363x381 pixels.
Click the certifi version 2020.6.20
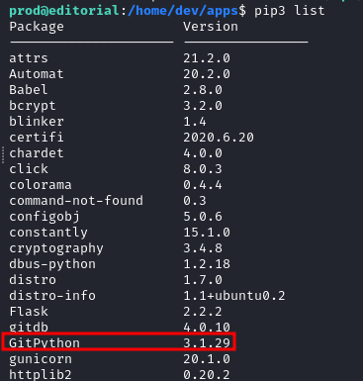(x=219, y=138)
